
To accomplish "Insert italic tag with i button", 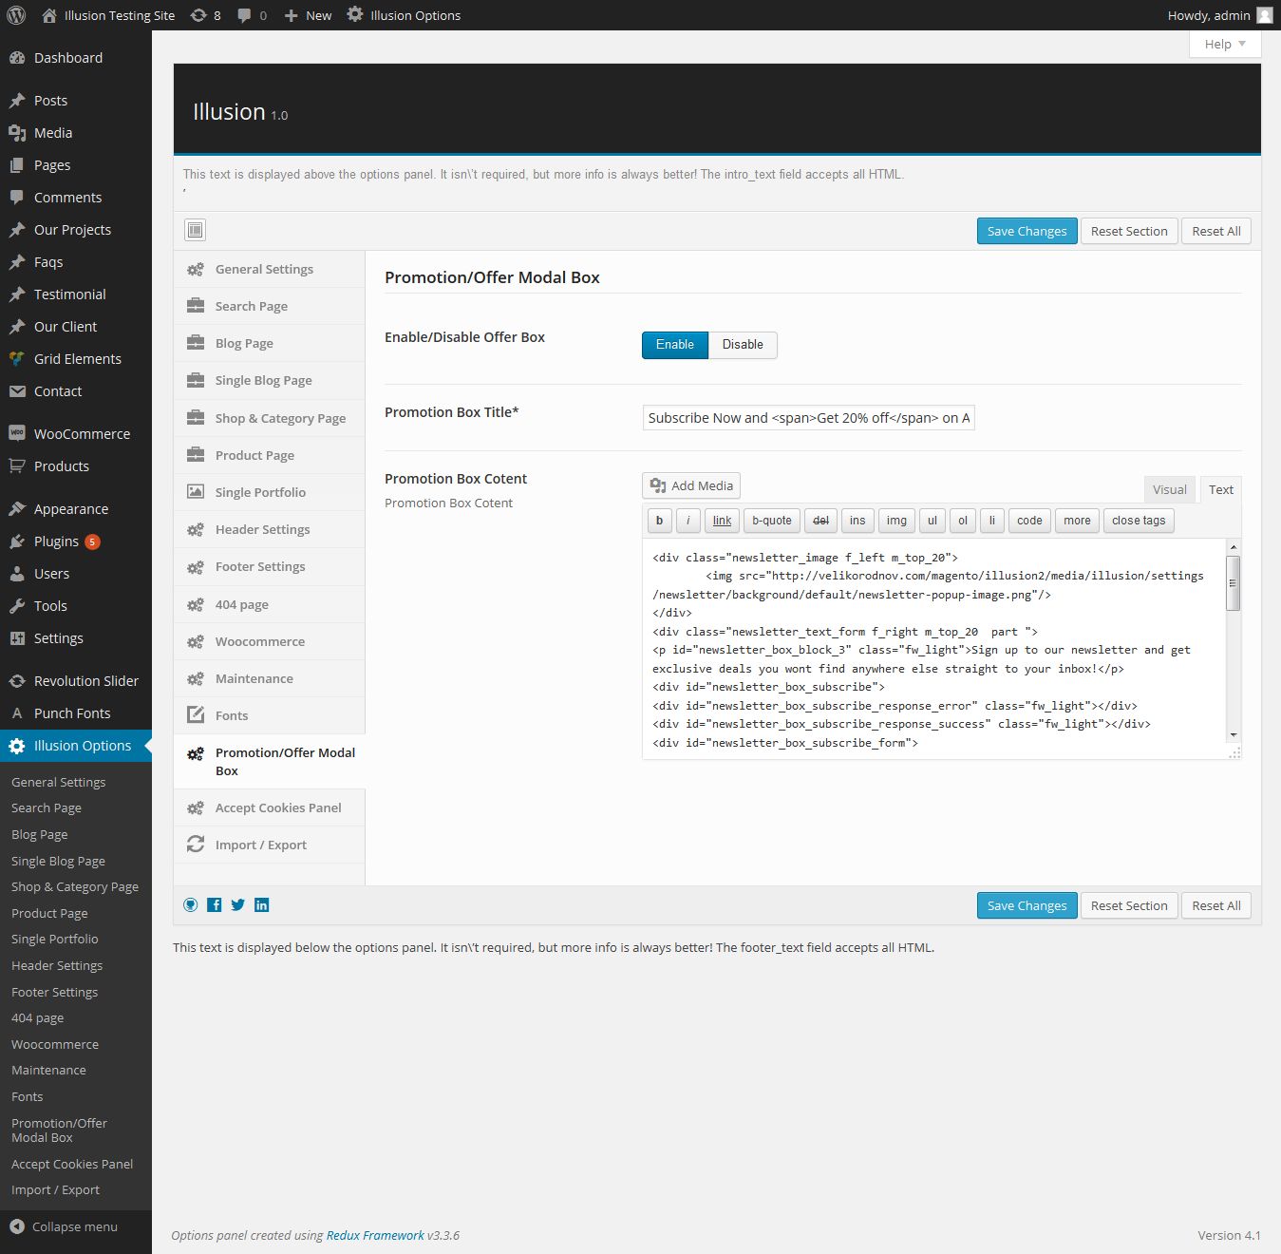I will pyautogui.click(x=688, y=521).
